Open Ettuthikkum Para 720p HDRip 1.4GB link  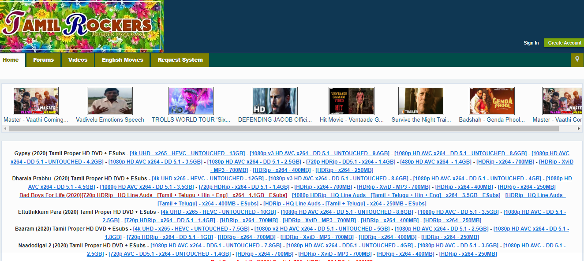click(170, 220)
